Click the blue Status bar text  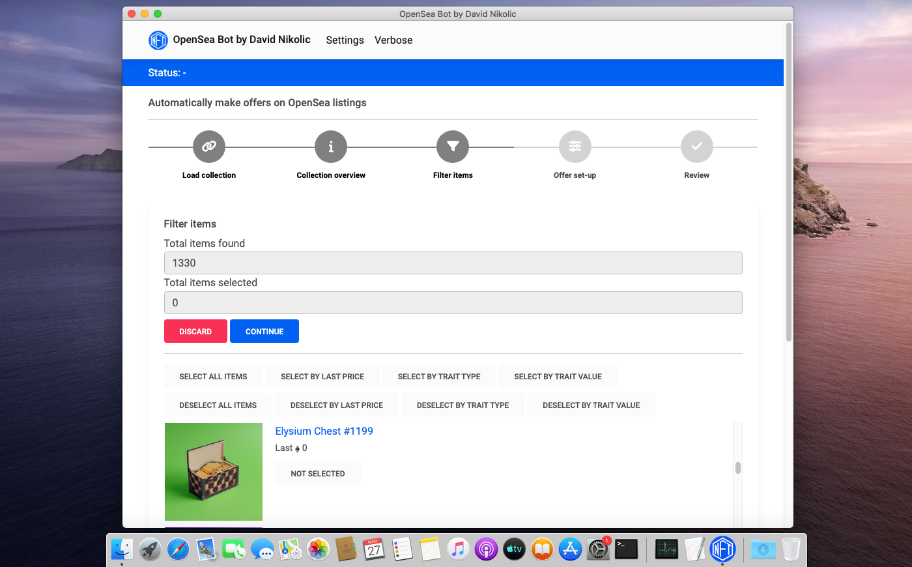167,73
